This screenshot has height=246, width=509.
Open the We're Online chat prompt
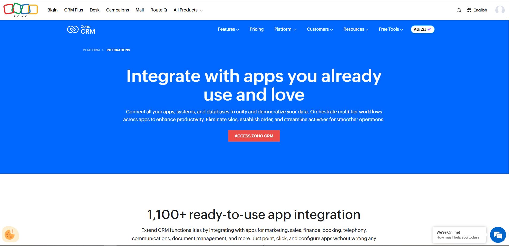[x=459, y=235]
